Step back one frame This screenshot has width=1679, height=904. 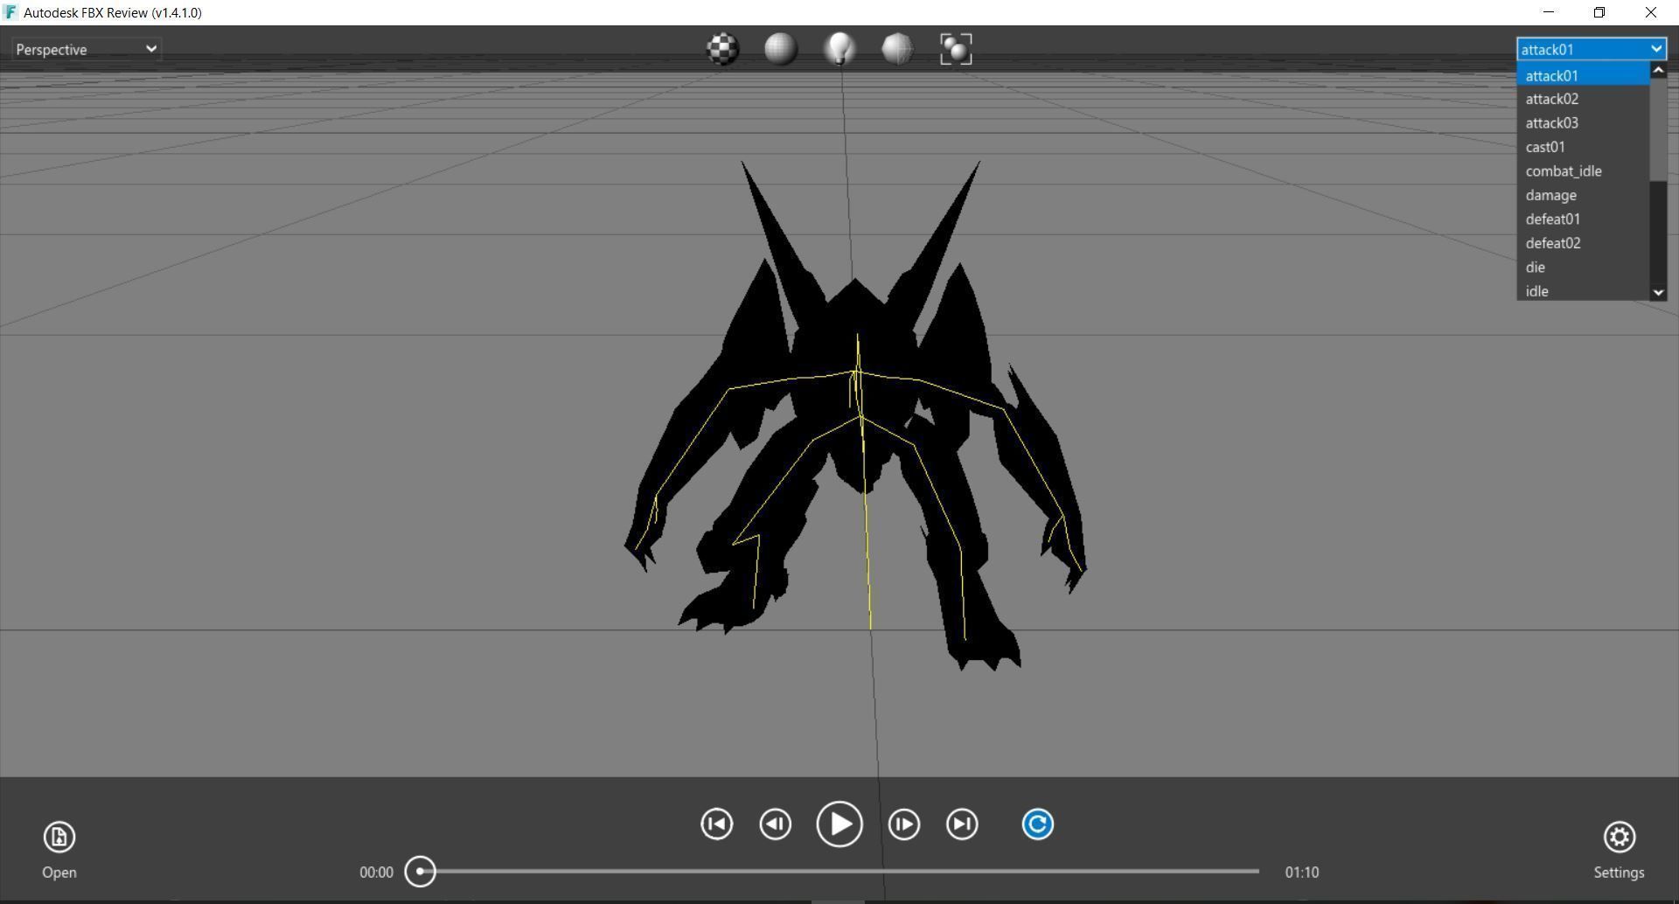click(x=775, y=824)
